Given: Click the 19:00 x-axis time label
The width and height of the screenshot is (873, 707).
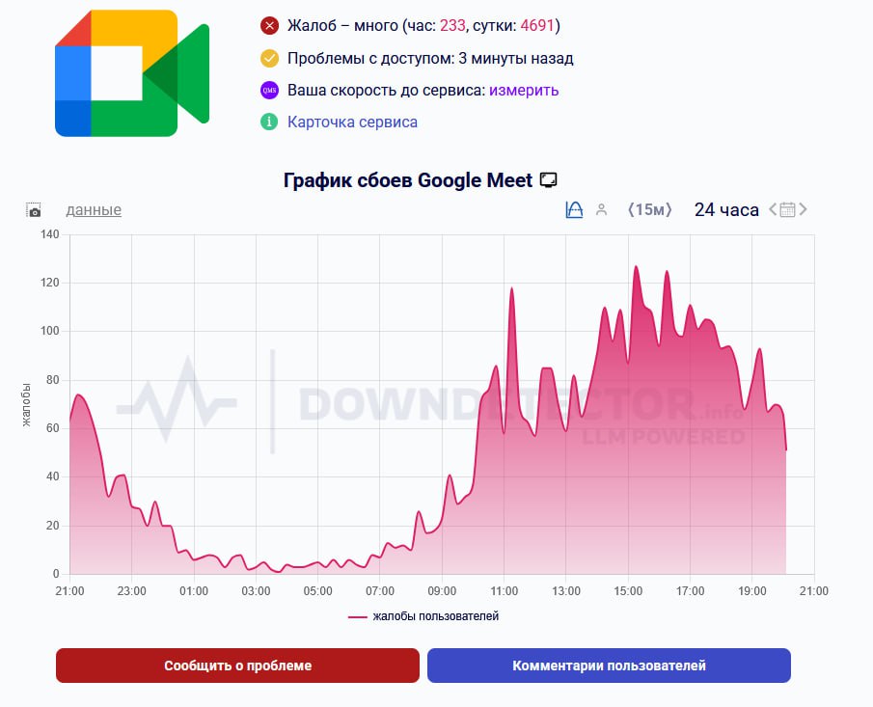Looking at the screenshot, I should coord(752,591).
